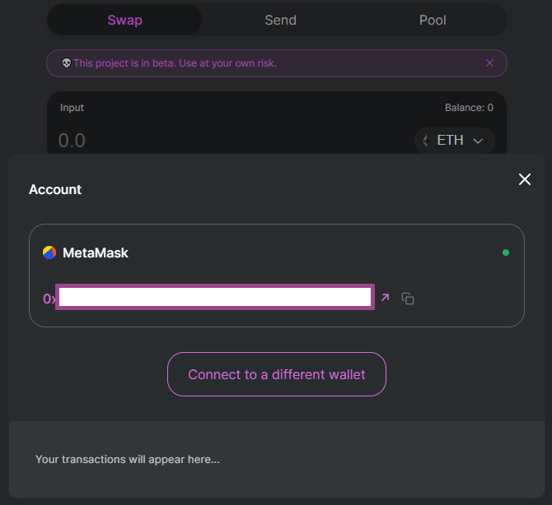Click the MetaMask wallet name

tap(96, 252)
